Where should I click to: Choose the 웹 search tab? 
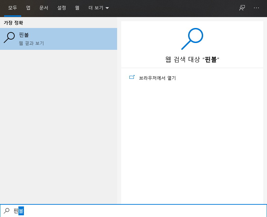(x=77, y=8)
